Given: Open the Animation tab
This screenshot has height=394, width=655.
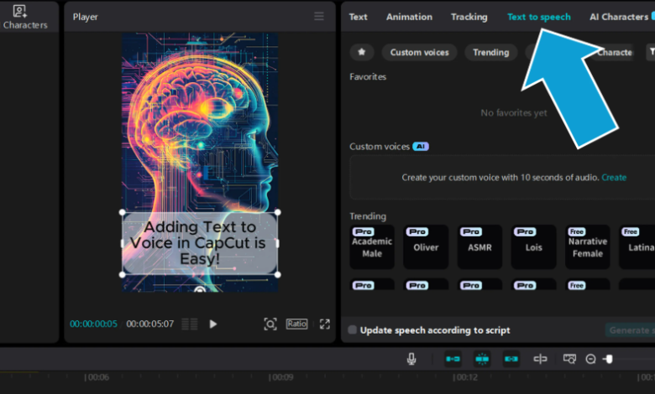Looking at the screenshot, I should click(x=409, y=17).
